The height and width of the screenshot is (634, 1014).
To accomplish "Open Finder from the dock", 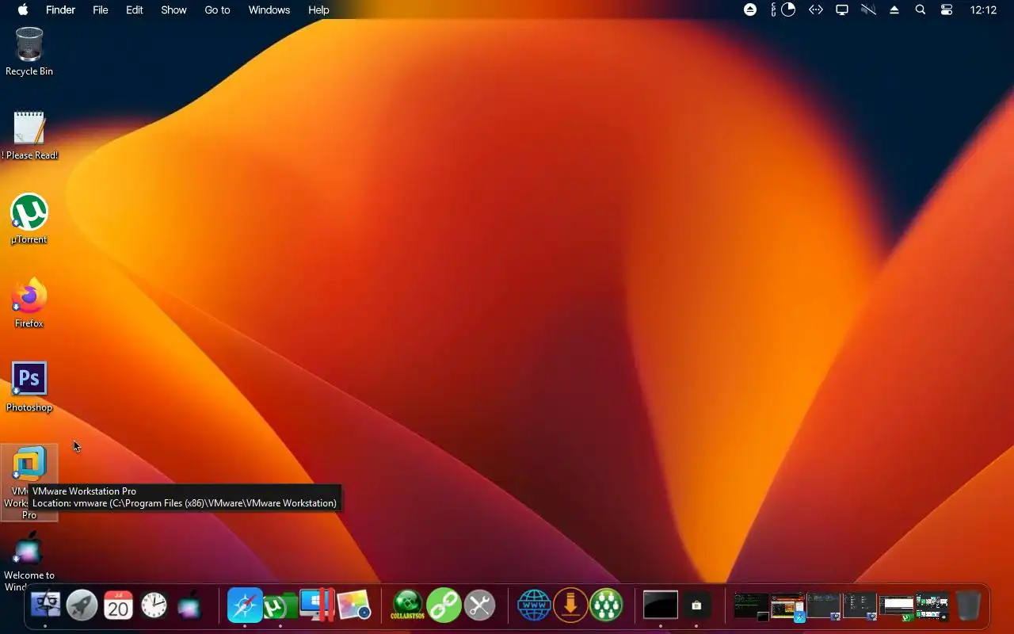I will 45,605.
